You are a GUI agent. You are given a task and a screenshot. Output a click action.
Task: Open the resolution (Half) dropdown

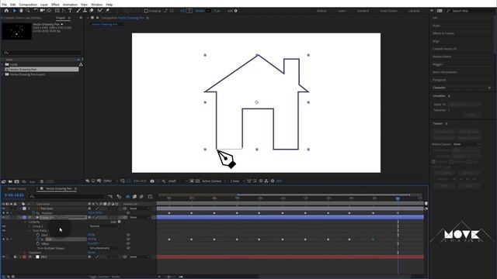(x=178, y=181)
